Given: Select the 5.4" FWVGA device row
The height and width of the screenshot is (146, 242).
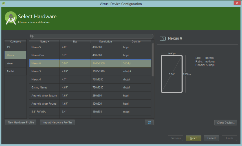Looking at the screenshot, I should [90, 112].
